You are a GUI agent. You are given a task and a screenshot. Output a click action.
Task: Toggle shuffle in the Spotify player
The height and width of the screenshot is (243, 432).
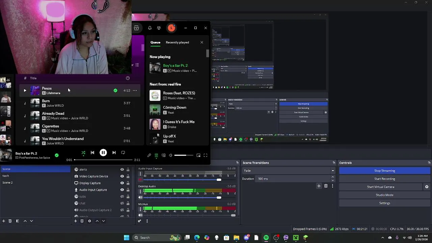[x=83, y=153]
